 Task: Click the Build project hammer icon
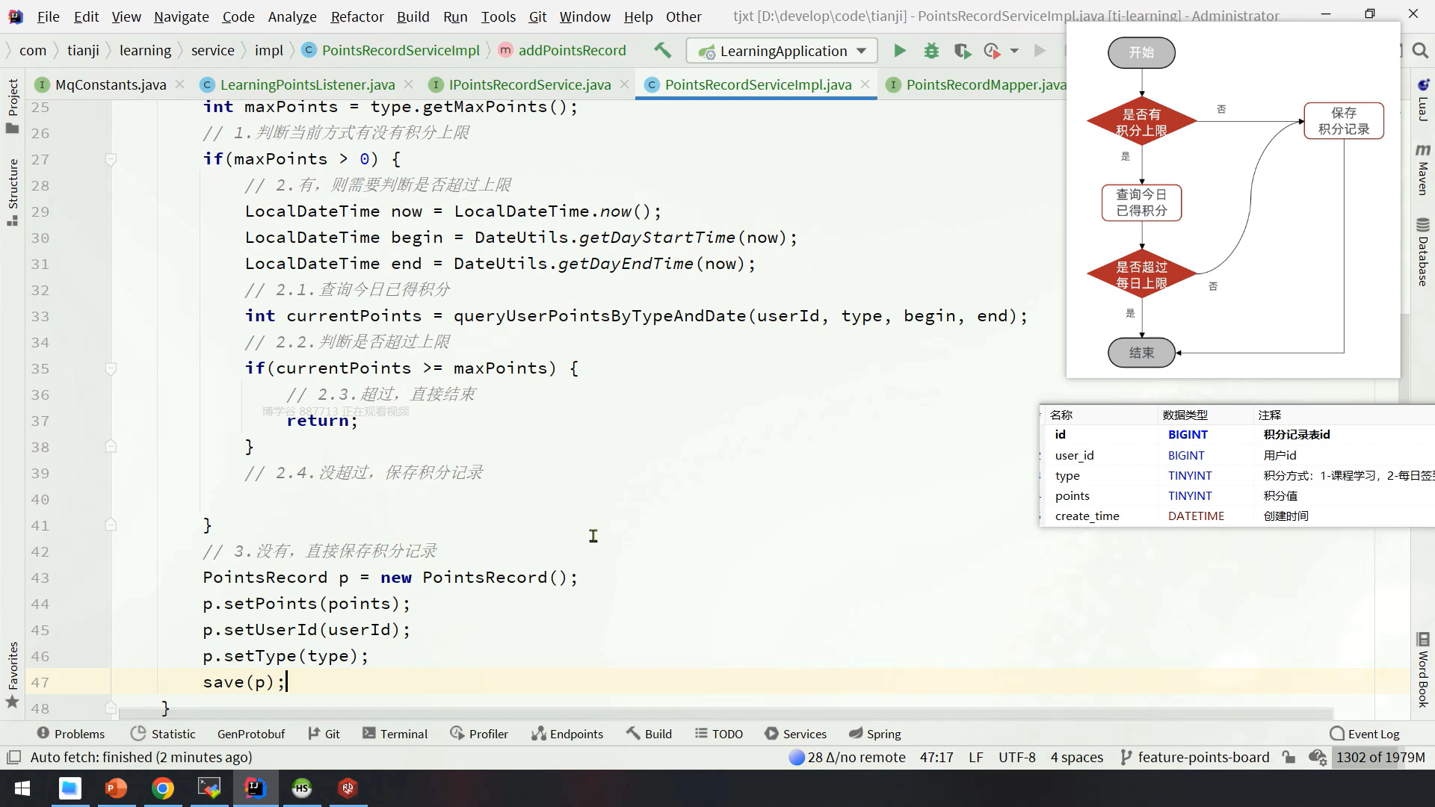coord(662,51)
